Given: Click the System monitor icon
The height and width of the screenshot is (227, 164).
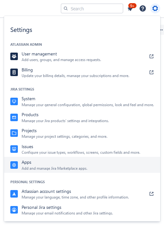Looking at the screenshot, I should (14, 101).
